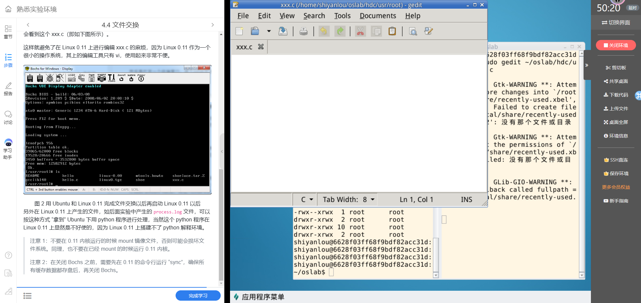Toggle 切换界面 to switch interface
The width and height of the screenshot is (641, 303).
click(x=616, y=23)
